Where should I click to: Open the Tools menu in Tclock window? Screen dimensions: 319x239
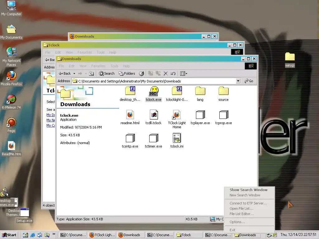[x=101, y=52]
